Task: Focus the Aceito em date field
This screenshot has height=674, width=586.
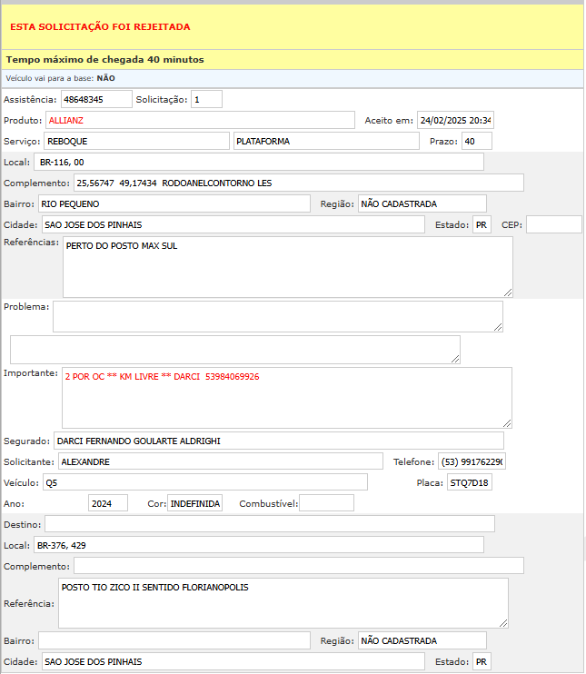Action: [x=454, y=120]
